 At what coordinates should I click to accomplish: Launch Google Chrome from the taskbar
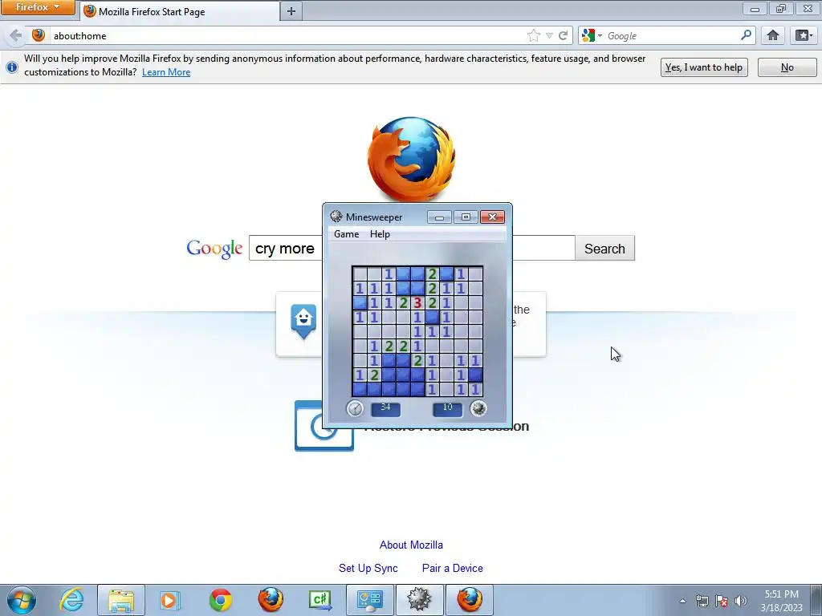click(x=221, y=600)
